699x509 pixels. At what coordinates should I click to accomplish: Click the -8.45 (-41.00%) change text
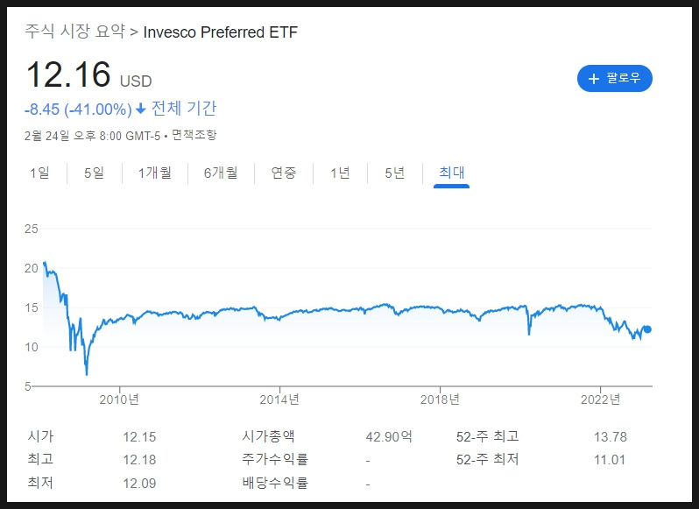click(79, 110)
